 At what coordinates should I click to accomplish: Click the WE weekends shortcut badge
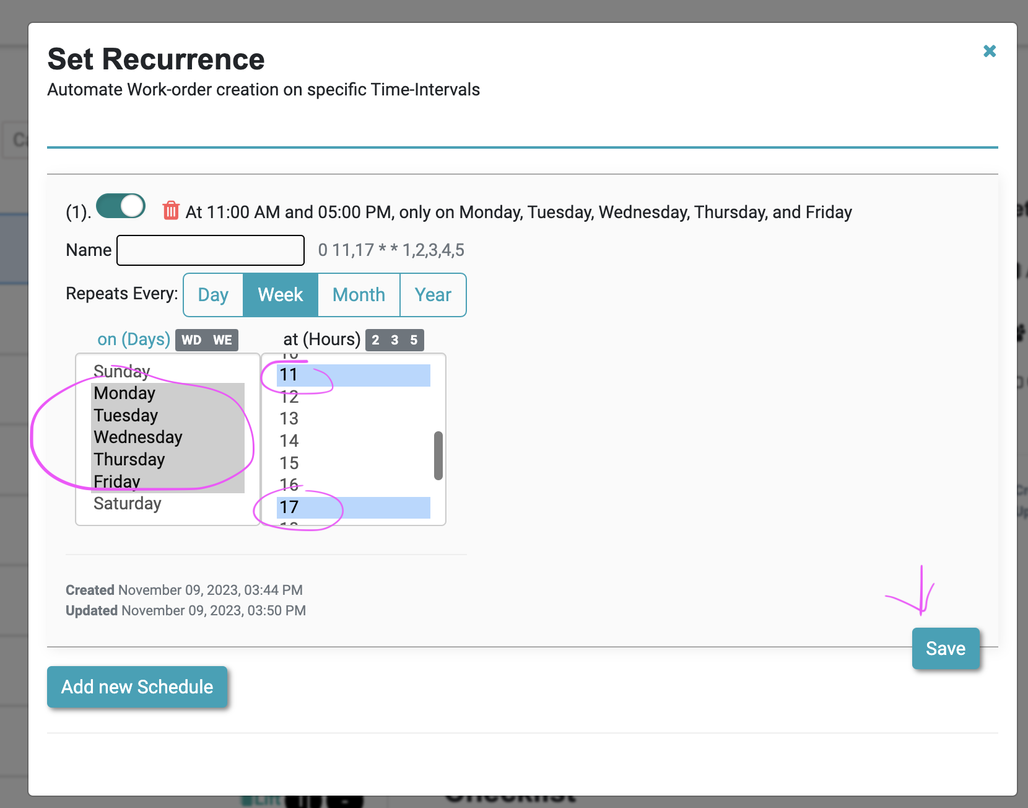point(222,340)
